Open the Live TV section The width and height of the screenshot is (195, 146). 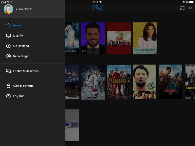click(32, 36)
